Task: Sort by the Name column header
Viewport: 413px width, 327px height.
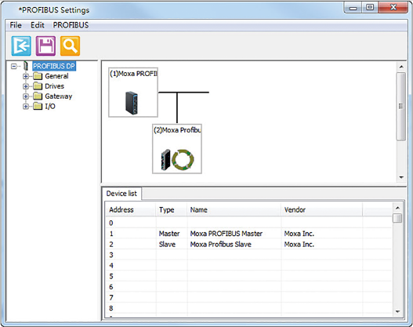Action: click(x=234, y=209)
